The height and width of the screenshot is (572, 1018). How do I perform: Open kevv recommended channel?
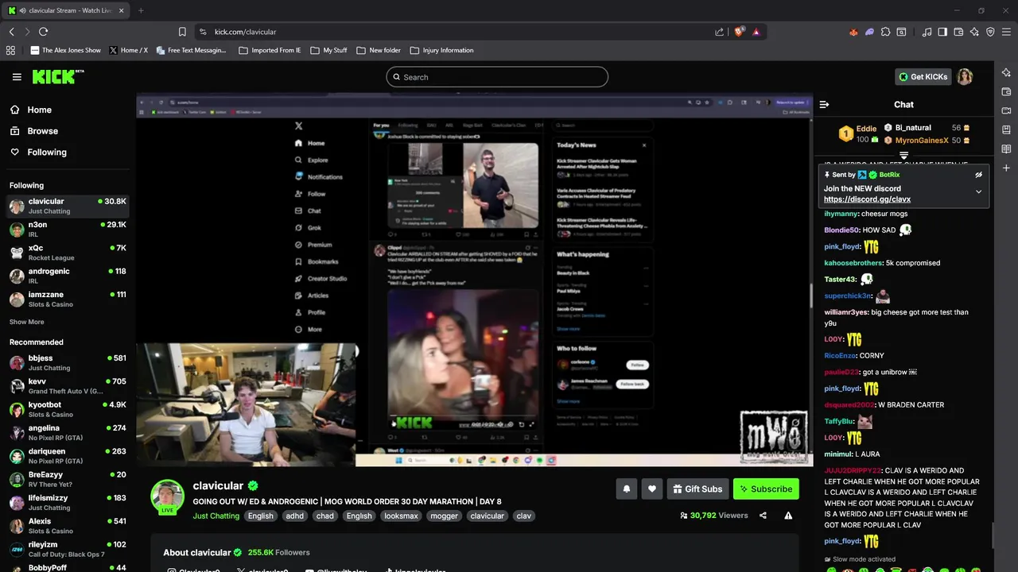[x=67, y=386]
